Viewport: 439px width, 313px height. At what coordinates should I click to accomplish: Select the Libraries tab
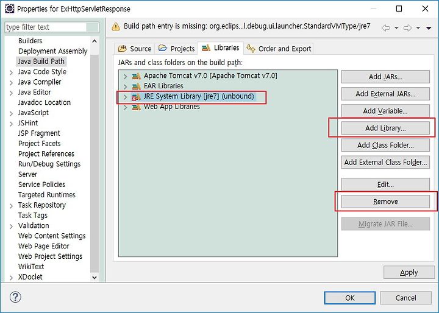click(x=220, y=48)
